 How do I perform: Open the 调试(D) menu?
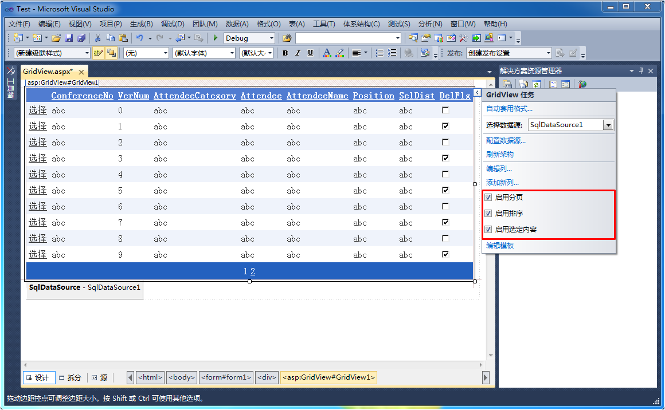point(173,24)
